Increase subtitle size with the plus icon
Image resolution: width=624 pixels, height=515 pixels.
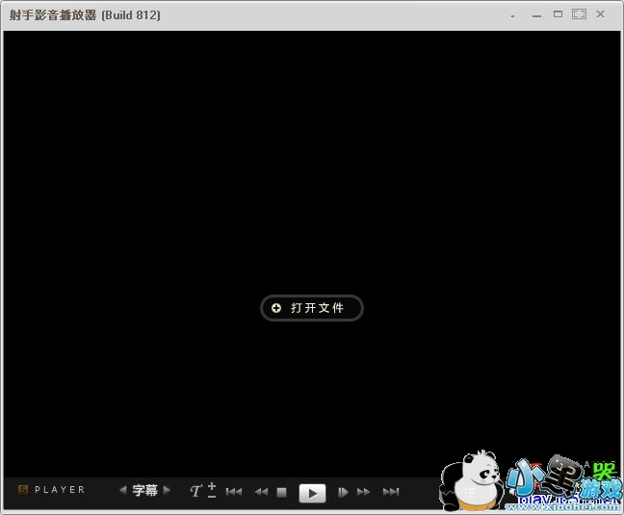pos(212,485)
